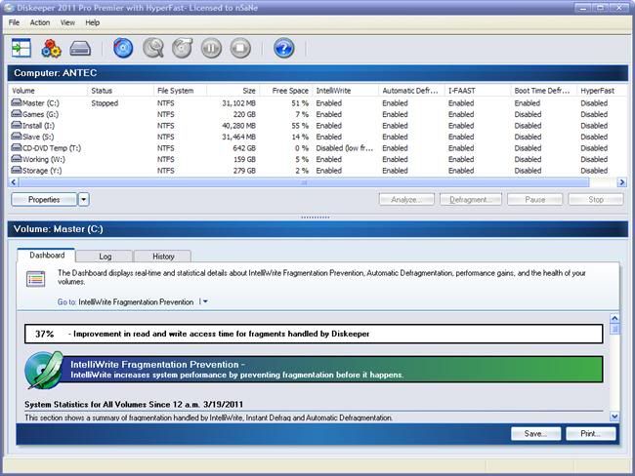Viewport: 635px width, 476px height.
Task: Open Help via blue question mark icon
Action: point(284,48)
